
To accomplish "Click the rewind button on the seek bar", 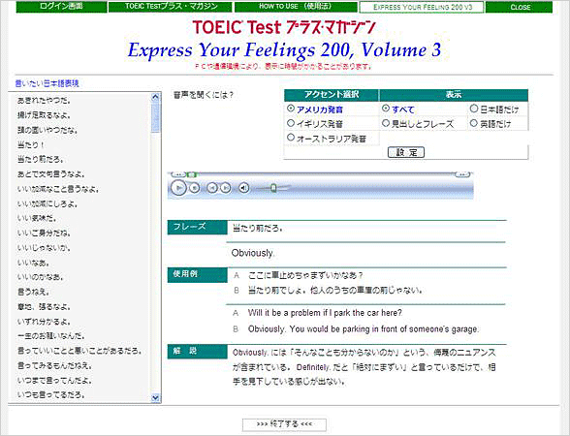I will click(178, 174).
